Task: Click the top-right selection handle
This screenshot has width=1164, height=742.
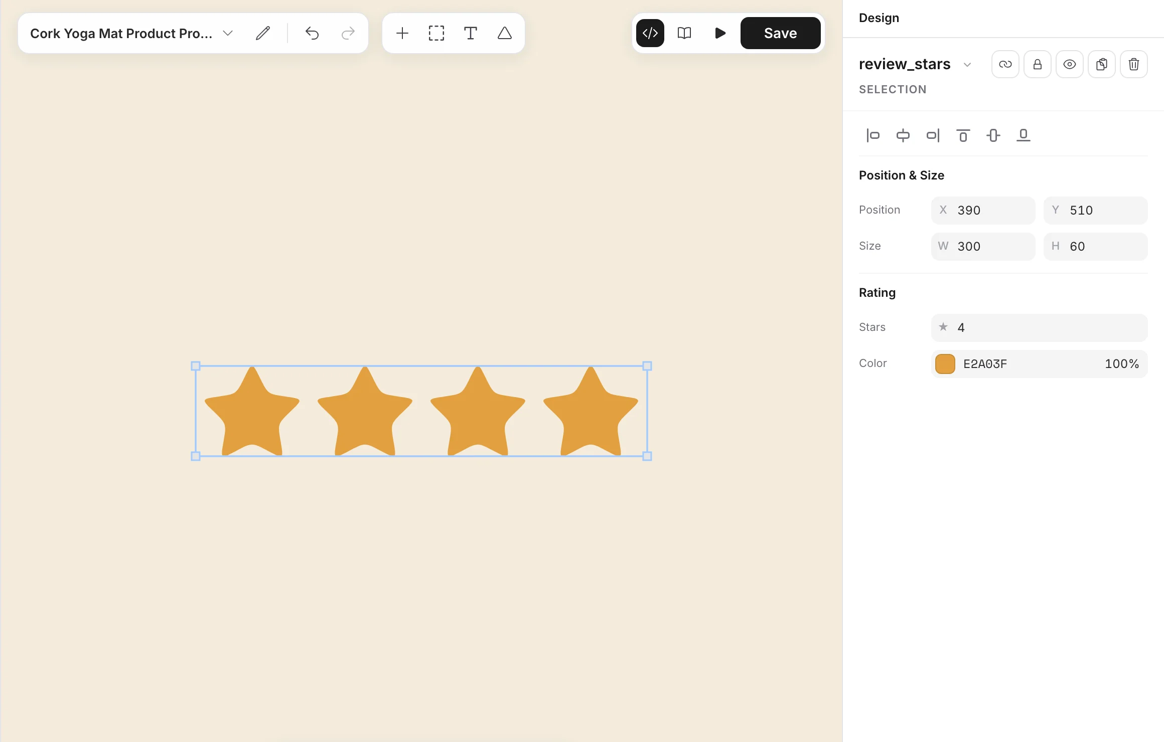Action: click(x=647, y=366)
